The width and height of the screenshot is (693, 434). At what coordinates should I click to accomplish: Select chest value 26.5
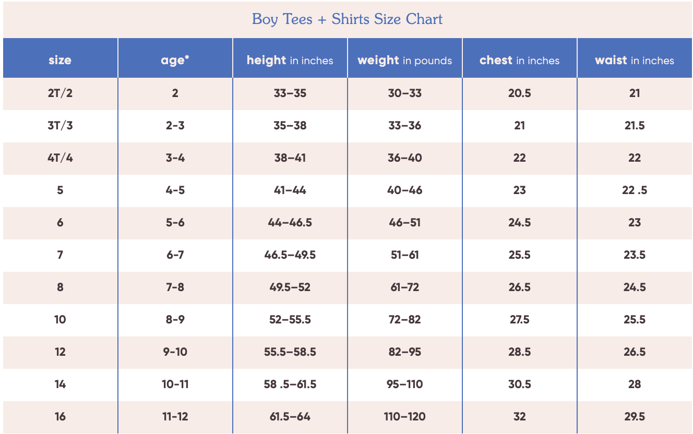click(x=519, y=287)
